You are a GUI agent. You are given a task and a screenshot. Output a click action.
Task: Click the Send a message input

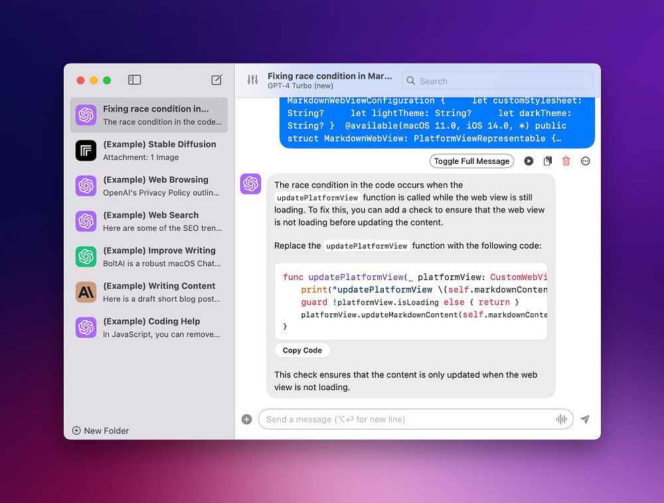point(416,419)
